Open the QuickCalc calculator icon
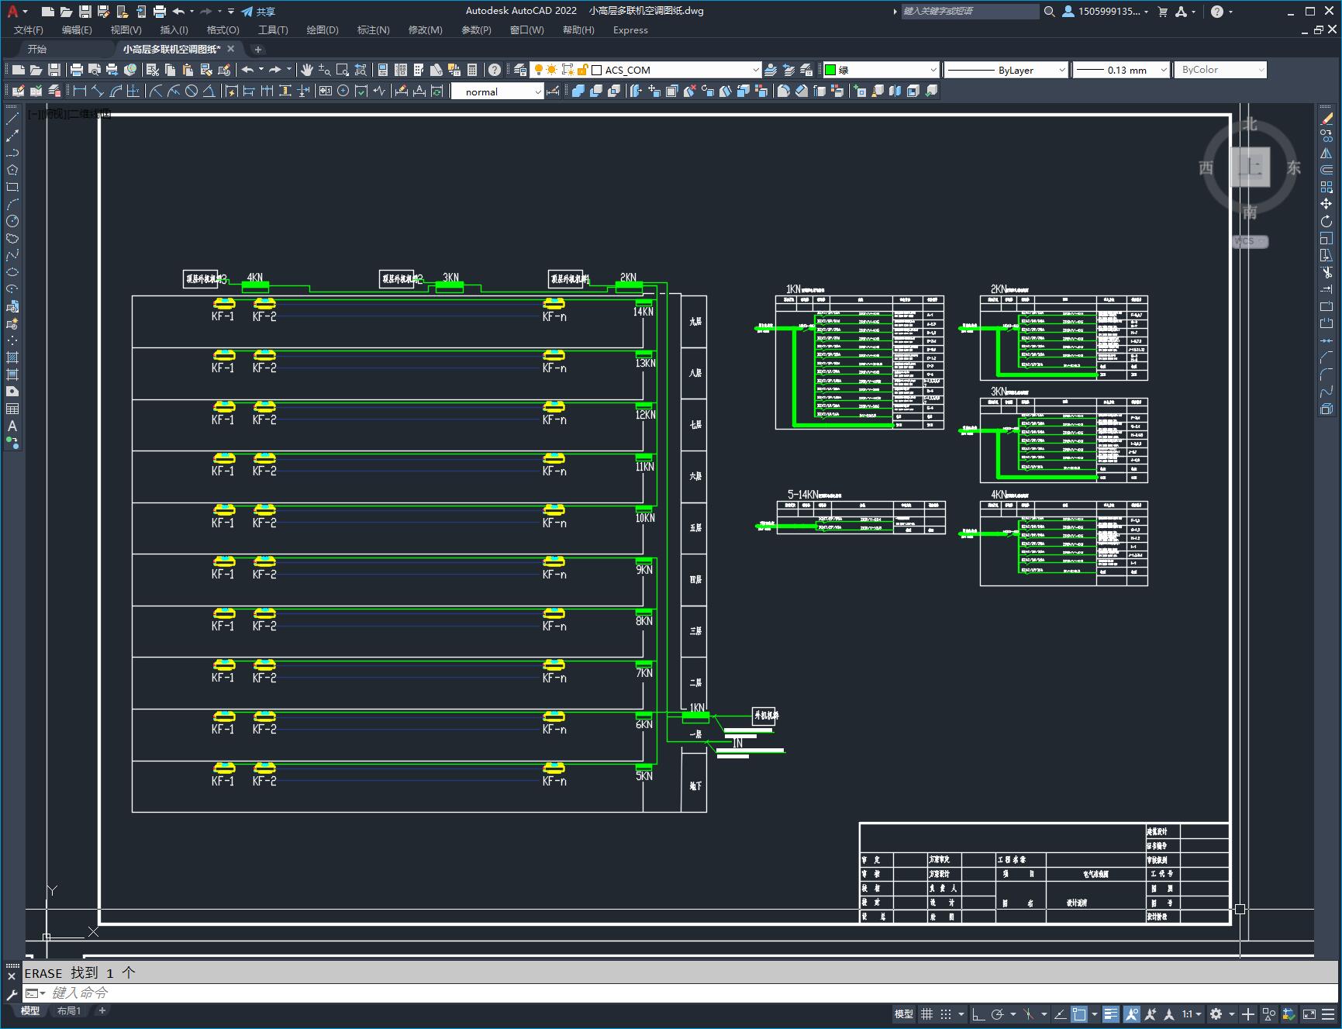This screenshot has height=1029, width=1342. tap(472, 70)
